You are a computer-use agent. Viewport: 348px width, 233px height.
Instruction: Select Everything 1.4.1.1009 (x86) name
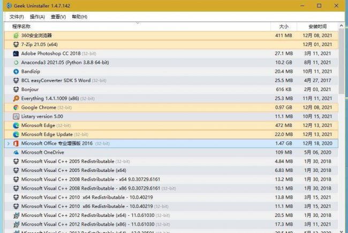click(x=50, y=99)
